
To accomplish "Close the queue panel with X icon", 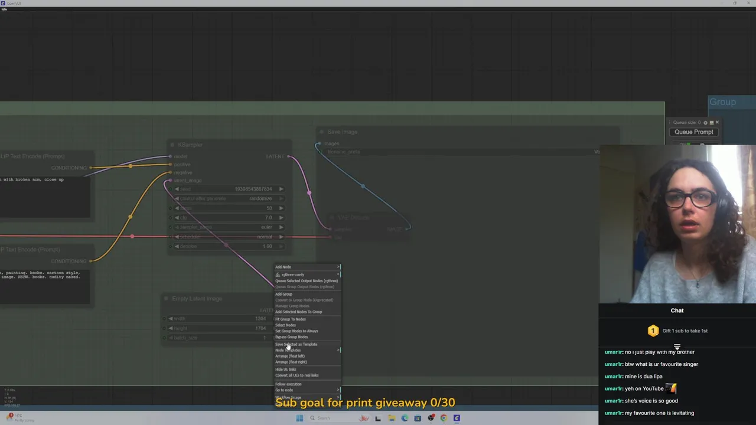I will [x=717, y=123].
